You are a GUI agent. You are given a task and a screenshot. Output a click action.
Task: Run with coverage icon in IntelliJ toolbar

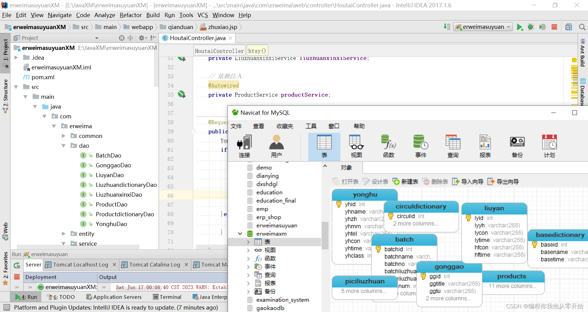[x=542, y=27]
